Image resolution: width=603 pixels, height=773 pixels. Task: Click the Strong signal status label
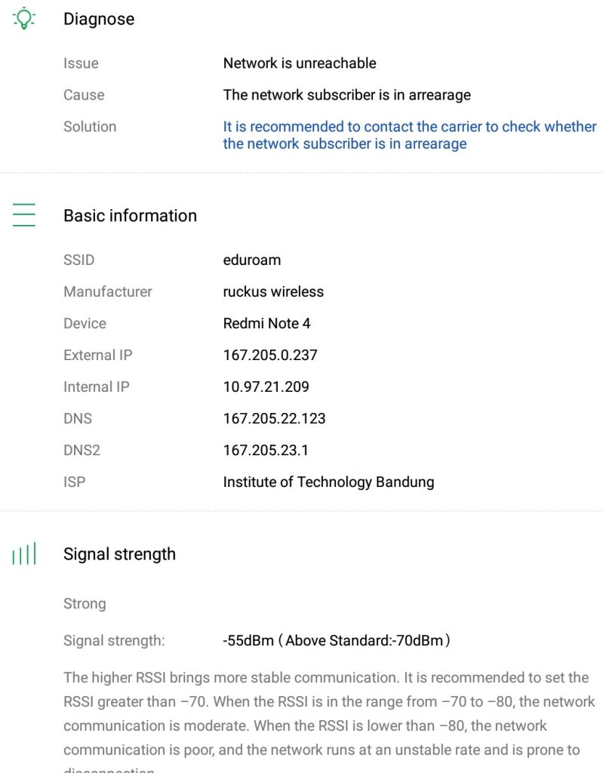coord(85,604)
